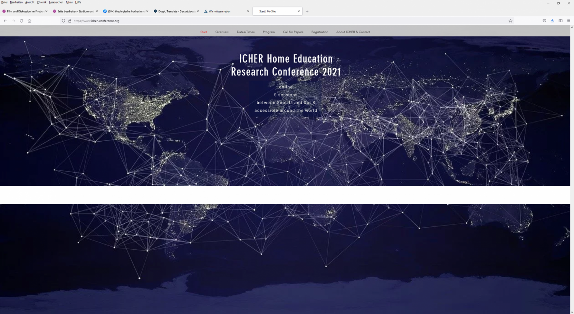This screenshot has width=574, height=314.
Task: Open the Pocket save icon
Action: tap(544, 21)
